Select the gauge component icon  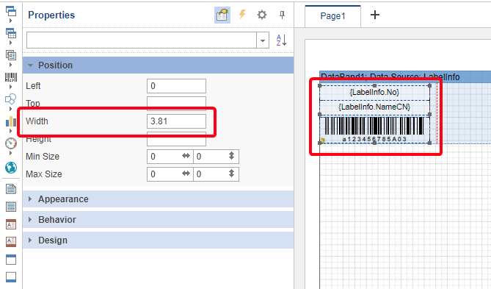click(x=11, y=143)
